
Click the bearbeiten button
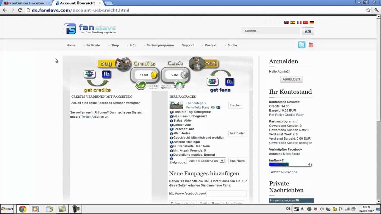click(238, 133)
